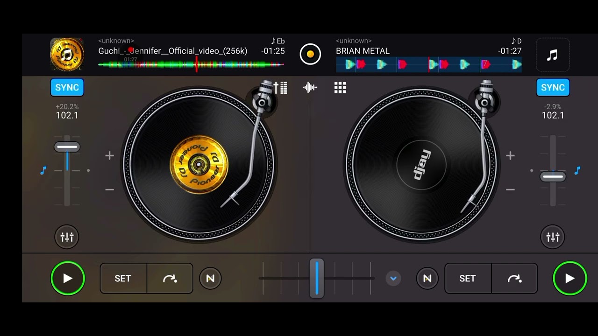Click the right deck djay turntable platter
The height and width of the screenshot is (336, 598).
click(x=421, y=164)
